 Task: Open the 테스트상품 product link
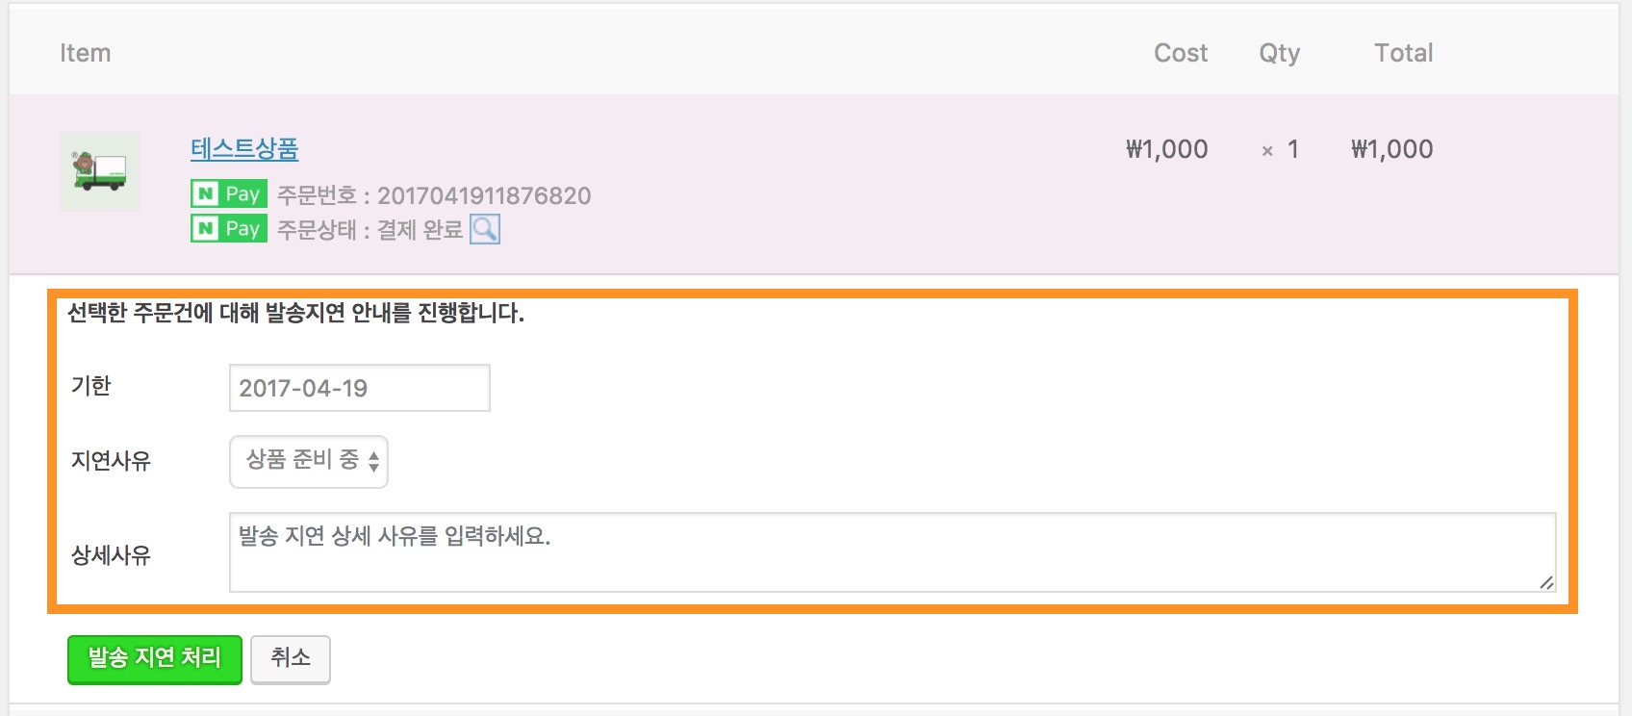click(x=244, y=149)
